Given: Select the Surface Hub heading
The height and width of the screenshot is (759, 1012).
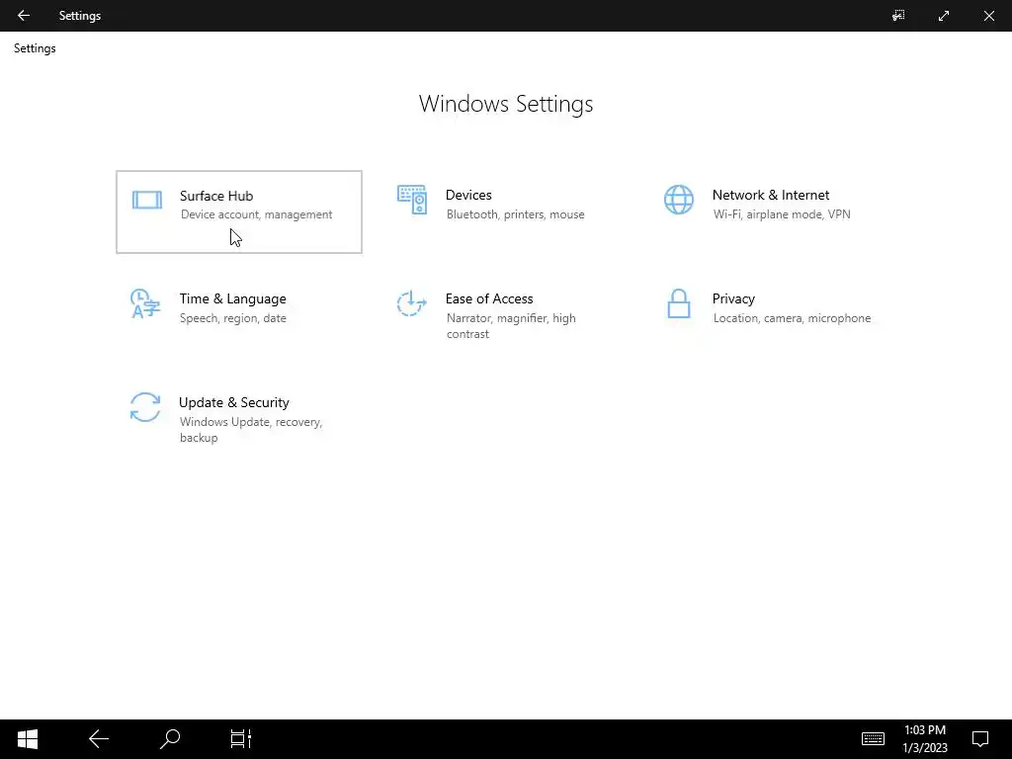Looking at the screenshot, I should pyautogui.click(x=216, y=196).
